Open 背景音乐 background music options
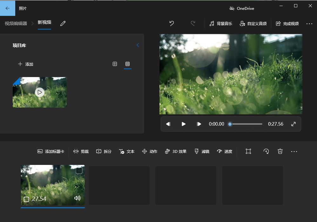The image size is (317, 222). pos(220,23)
